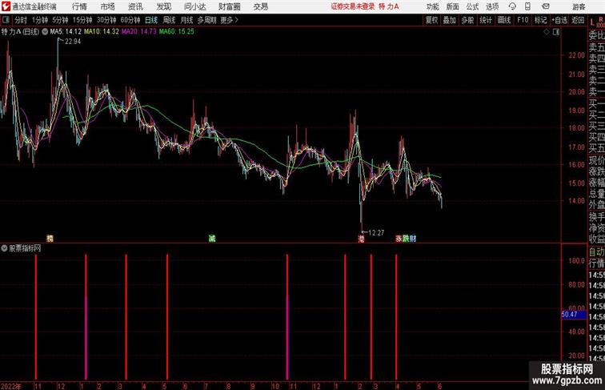Click the 多股 multi-stock button
Image resolution: width=605 pixels, height=390 pixels.
[467, 20]
